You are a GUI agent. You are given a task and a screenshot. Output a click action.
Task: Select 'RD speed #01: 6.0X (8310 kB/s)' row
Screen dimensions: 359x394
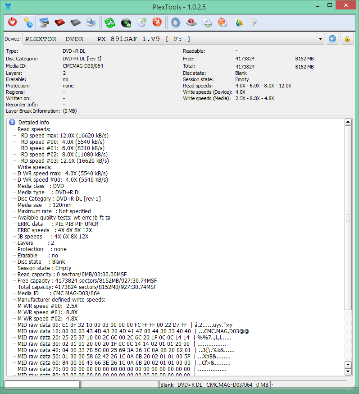(x=63, y=148)
